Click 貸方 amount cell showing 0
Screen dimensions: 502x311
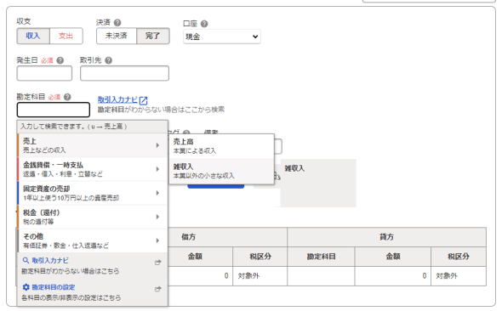393,276
